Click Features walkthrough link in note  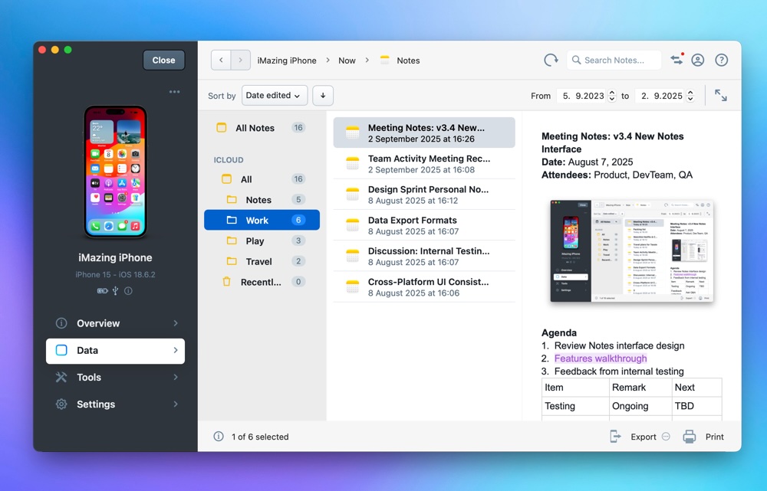601,358
